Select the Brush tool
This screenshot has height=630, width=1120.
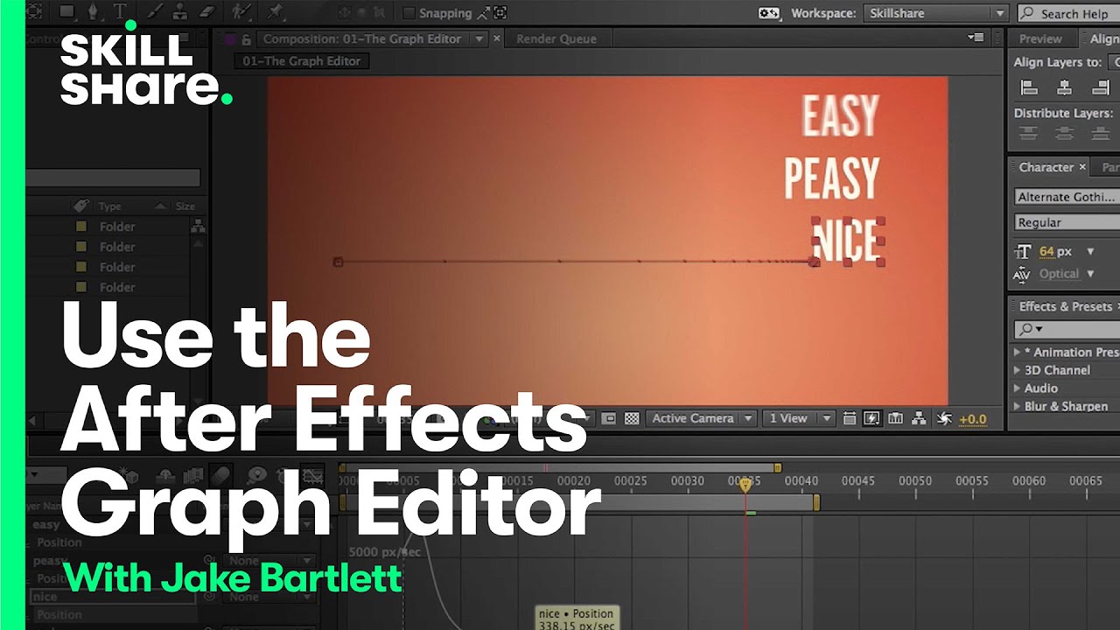154,11
